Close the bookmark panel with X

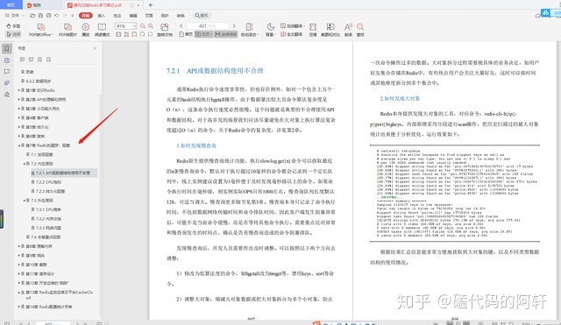tap(95, 49)
